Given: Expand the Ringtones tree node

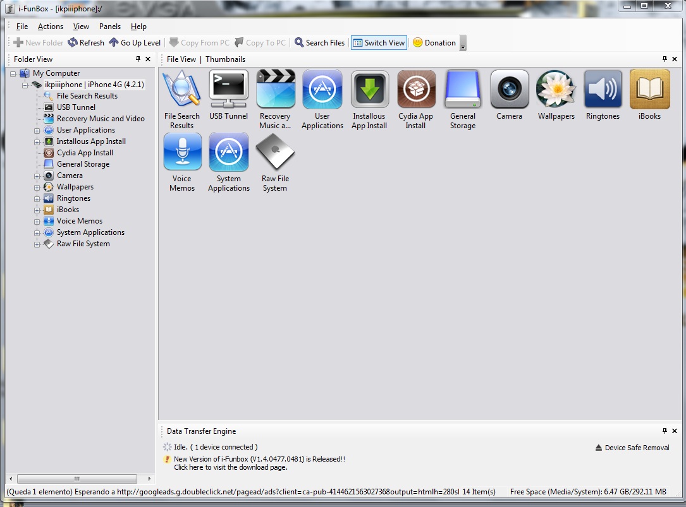Looking at the screenshot, I should tap(37, 199).
